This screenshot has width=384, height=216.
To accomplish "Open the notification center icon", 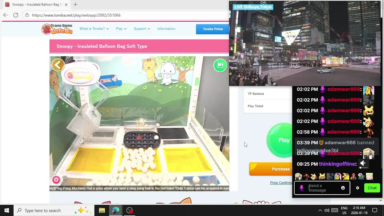I will point(375,210).
